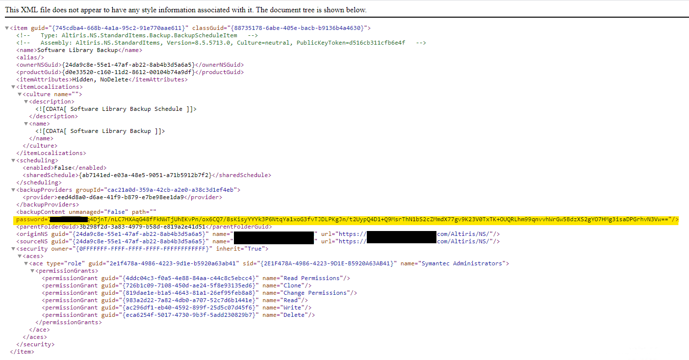Collapse the security element
The image size is (689, 360).
[x=13, y=249]
